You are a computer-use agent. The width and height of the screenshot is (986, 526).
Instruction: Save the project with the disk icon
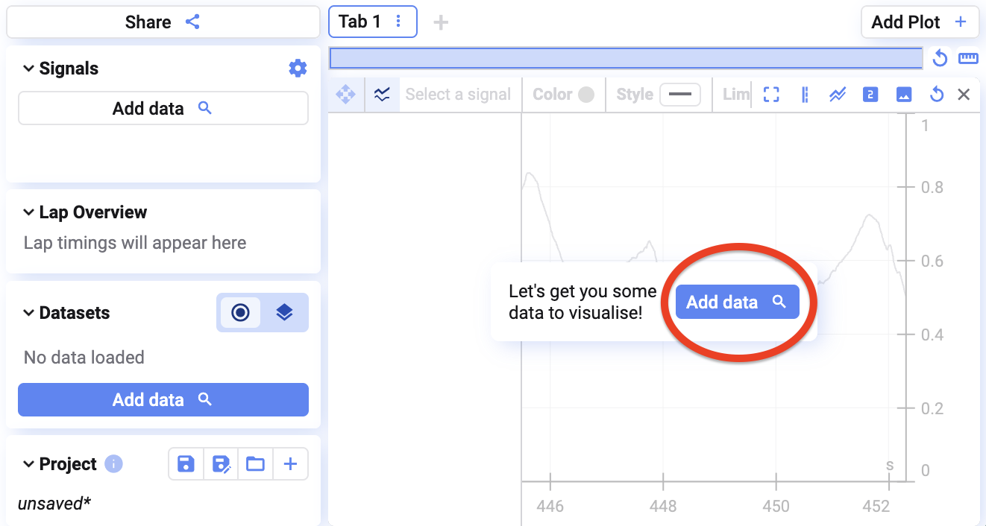coord(186,464)
